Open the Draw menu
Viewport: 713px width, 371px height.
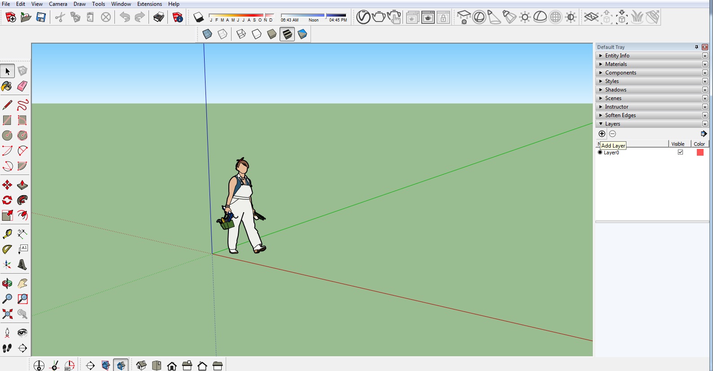pyautogui.click(x=79, y=4)
